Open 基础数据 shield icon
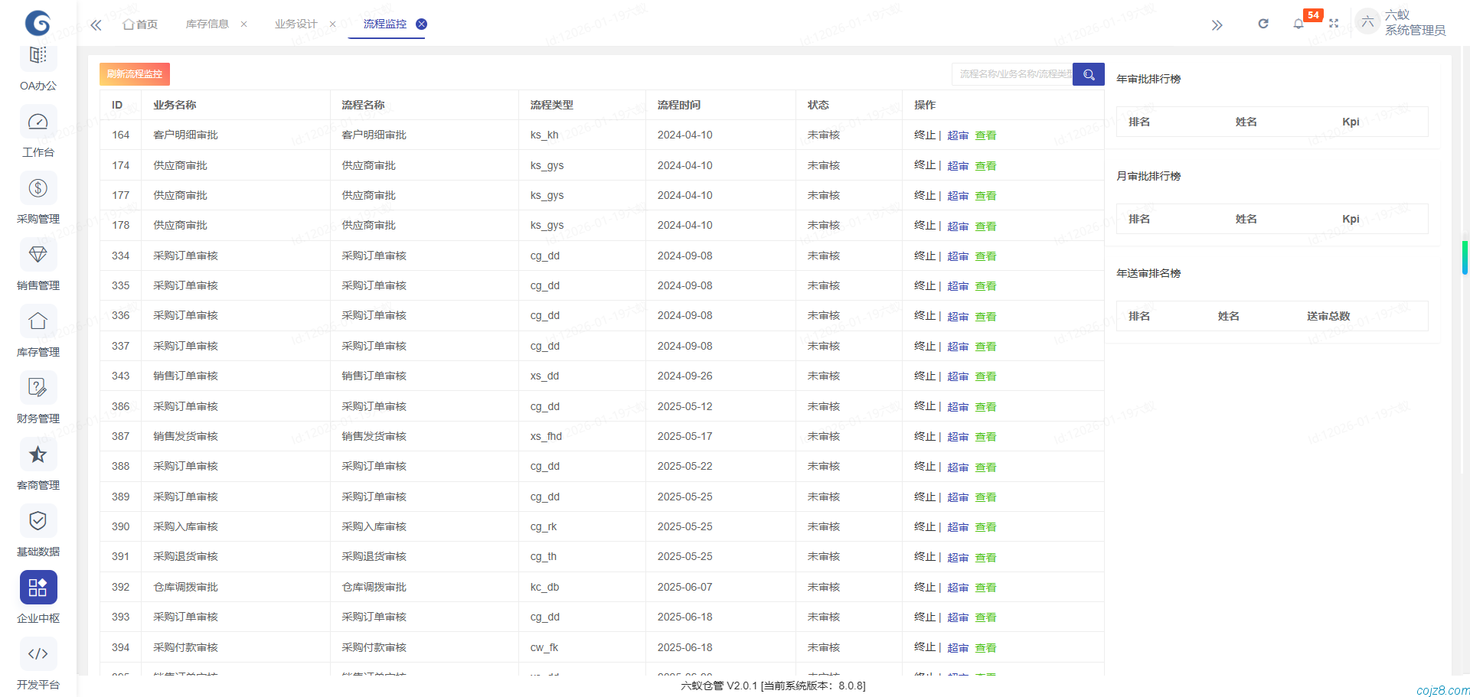Screen dimensions: 1470x697 (38, 522)
